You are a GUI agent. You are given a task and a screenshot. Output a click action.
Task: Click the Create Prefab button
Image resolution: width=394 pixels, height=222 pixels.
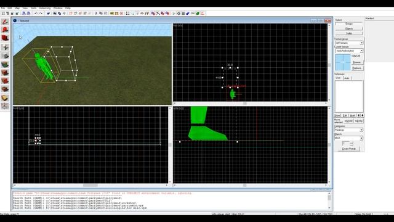[349, 149]
